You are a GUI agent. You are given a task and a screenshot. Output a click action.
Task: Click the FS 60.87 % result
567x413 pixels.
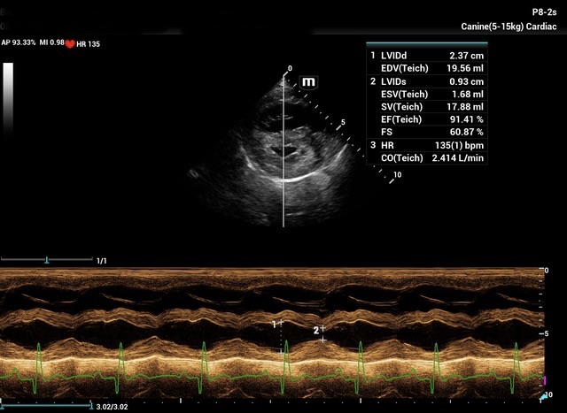click(431, 132)
